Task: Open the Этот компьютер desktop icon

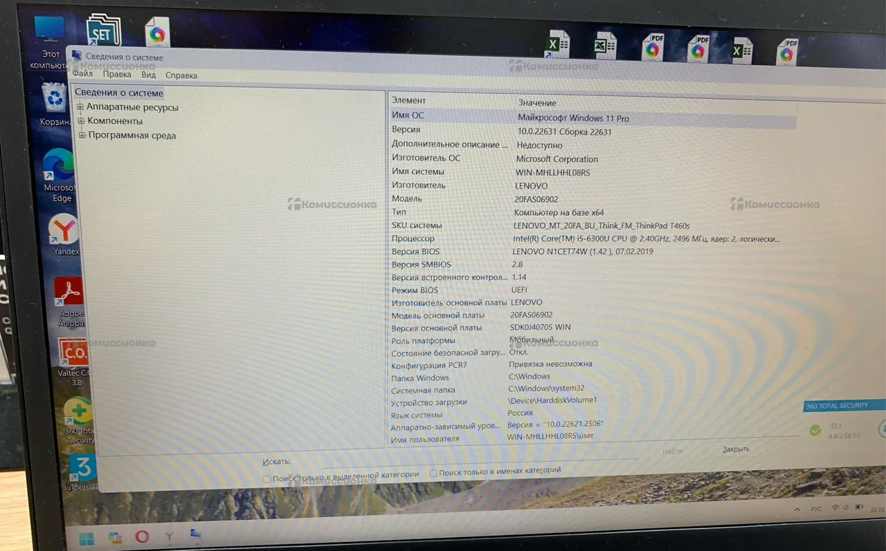Action: 50,41
